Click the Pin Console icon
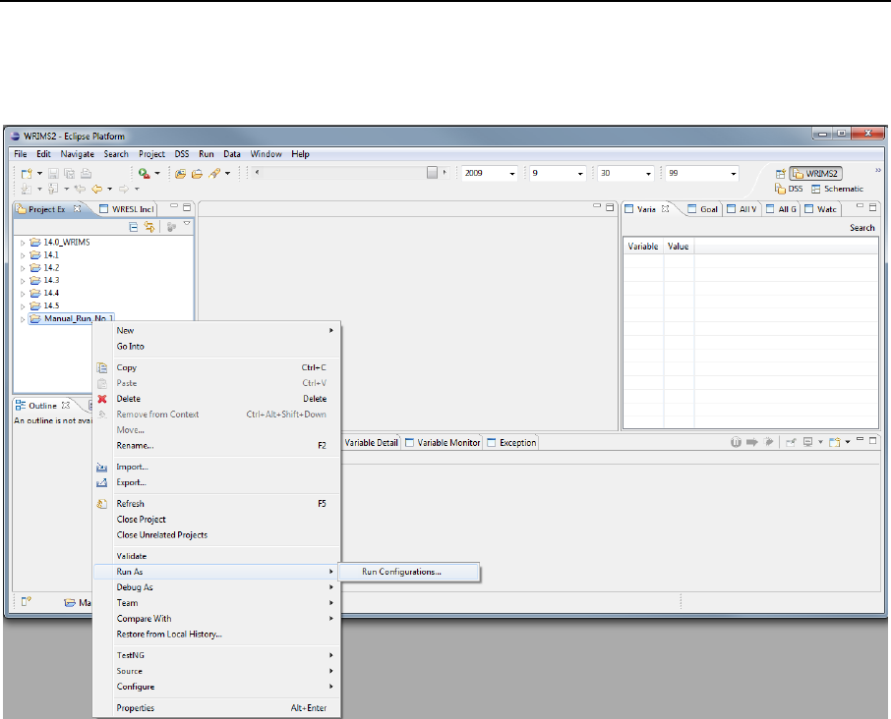The height and width of the screenshot is (719, 891). click(x=791, y=442)
